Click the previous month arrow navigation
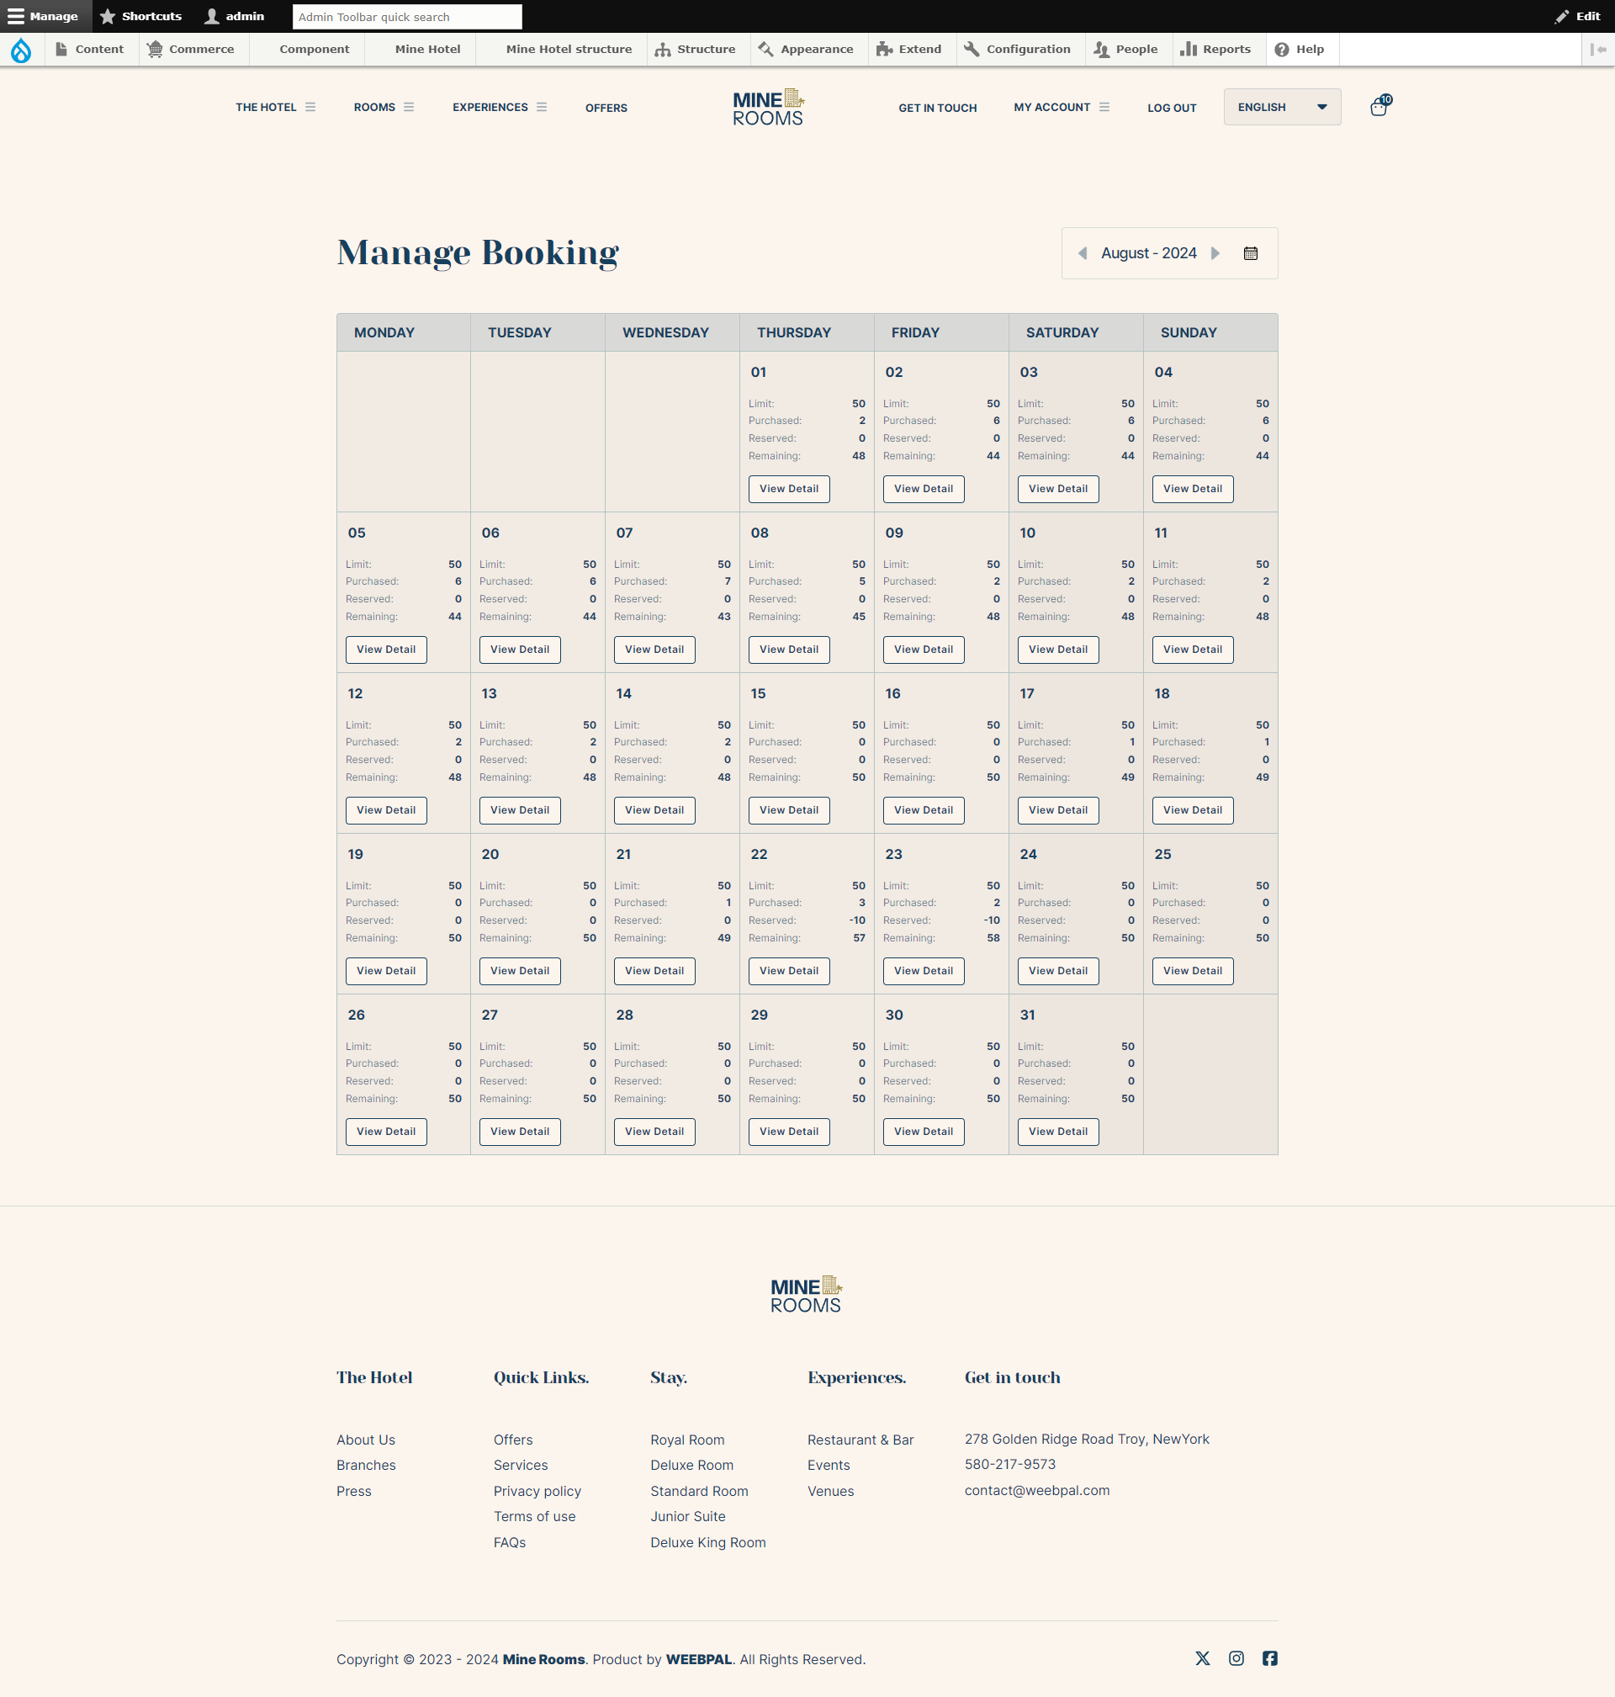The width and height of the screenshot is (1615, 1697). point(1082,253)
